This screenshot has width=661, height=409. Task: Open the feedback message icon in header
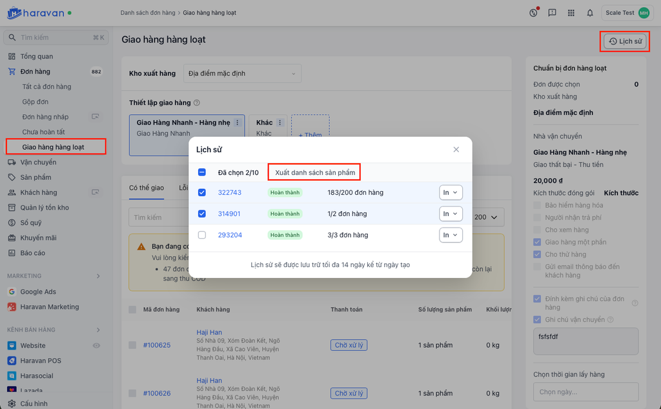point(552,13)
